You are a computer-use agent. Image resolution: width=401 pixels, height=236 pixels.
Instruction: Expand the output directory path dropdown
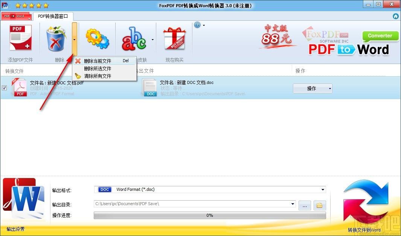293,204
